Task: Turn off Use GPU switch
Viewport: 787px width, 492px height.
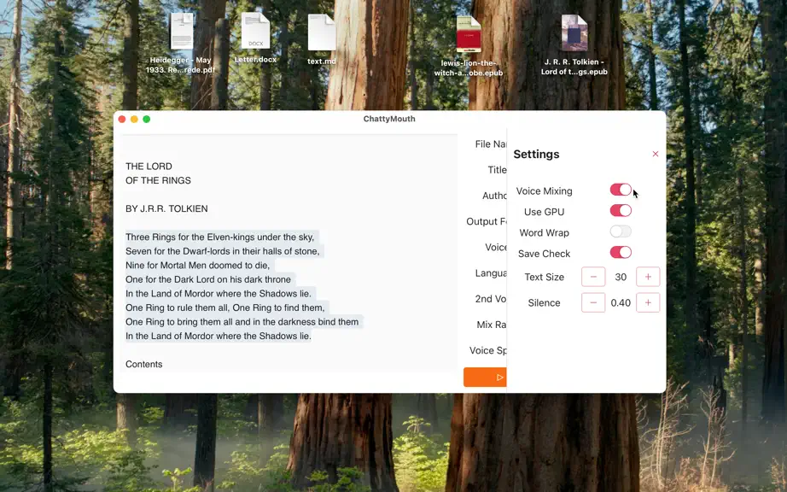Action: tap(621, 211)
